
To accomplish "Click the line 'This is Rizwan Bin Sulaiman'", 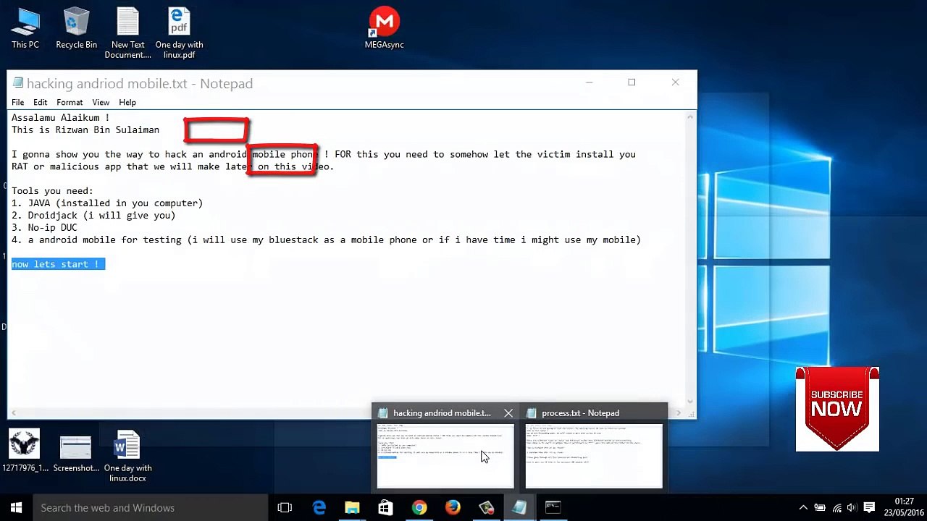I will pyautogui.click(x=85, y=130).
